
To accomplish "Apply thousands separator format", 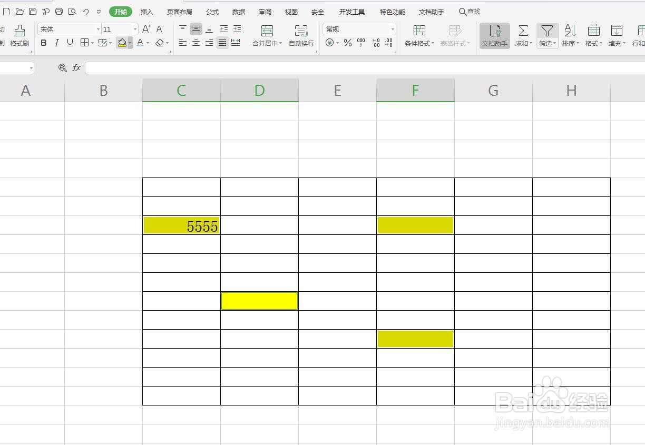I will point(361,43).
